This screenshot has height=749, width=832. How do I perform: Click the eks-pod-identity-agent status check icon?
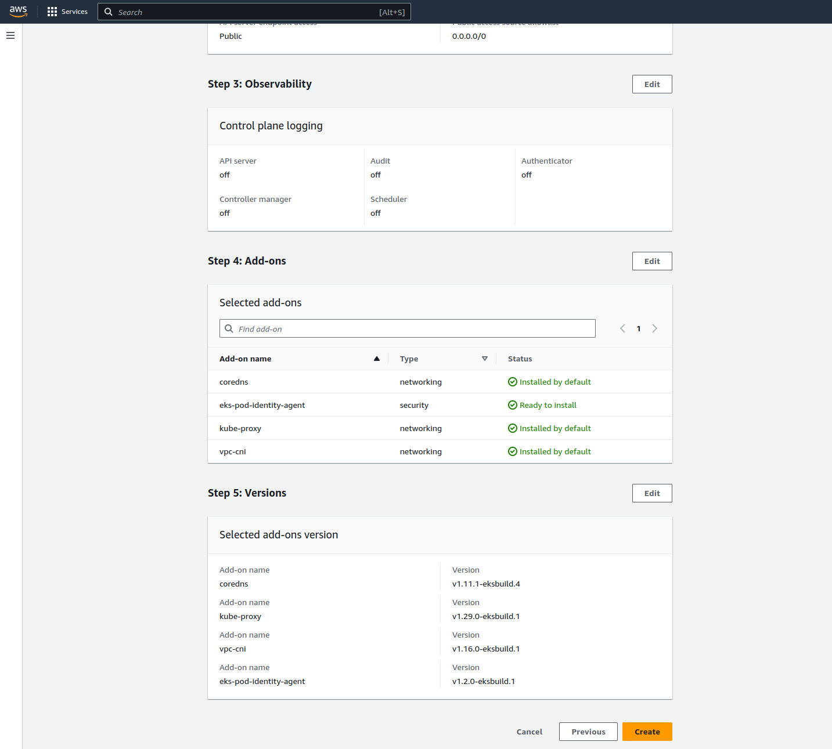click(x=513, y=405)
